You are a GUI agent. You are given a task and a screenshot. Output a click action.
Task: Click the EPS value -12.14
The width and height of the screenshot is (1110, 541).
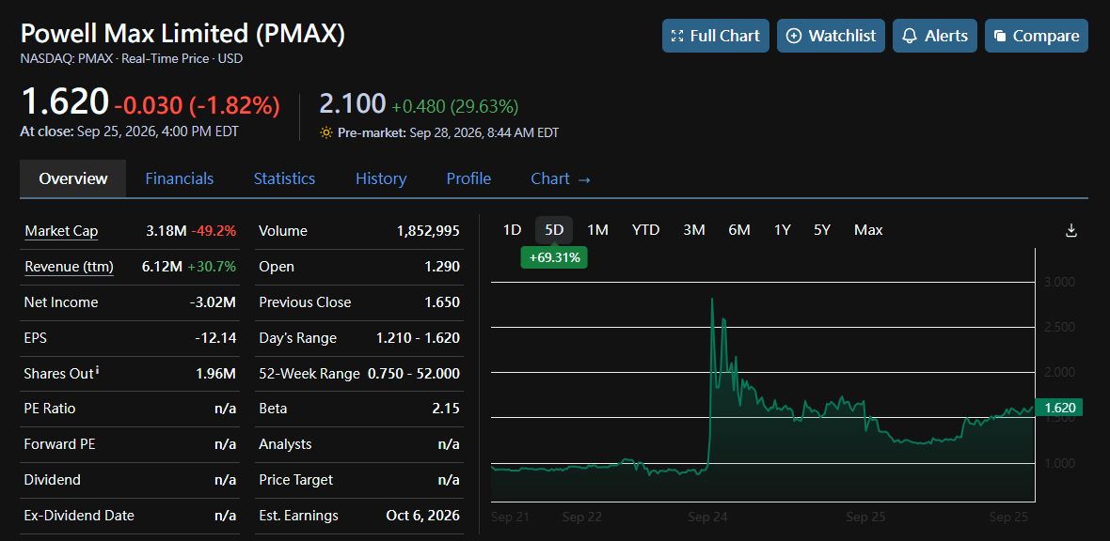coord(215,338)
